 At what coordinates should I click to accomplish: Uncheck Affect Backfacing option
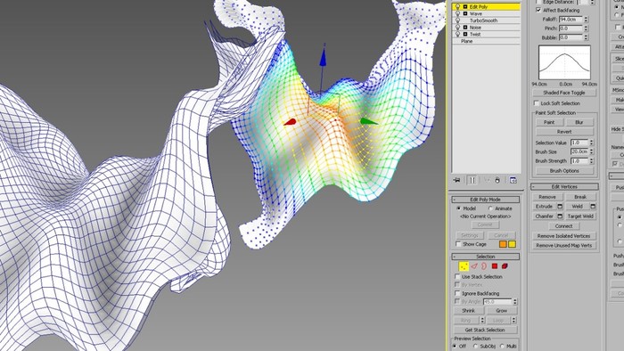coord(538,10)
